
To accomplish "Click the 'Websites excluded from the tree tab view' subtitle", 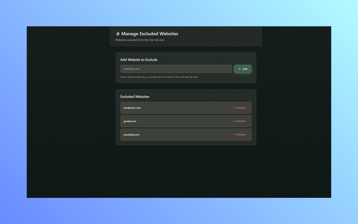I will (x=140, y=40).
